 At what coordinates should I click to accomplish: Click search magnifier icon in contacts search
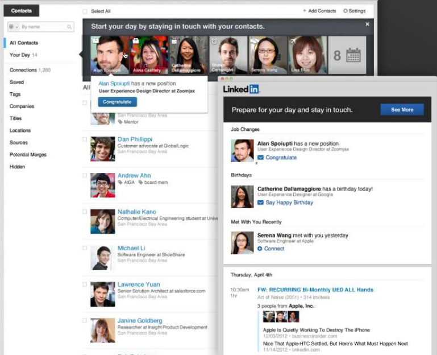pyautogui.click(x=69, y=27)
